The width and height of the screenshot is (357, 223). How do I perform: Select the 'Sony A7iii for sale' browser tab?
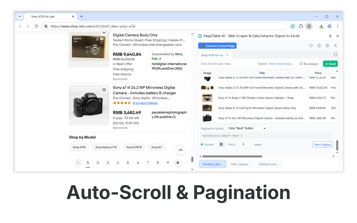coord(50,16)
